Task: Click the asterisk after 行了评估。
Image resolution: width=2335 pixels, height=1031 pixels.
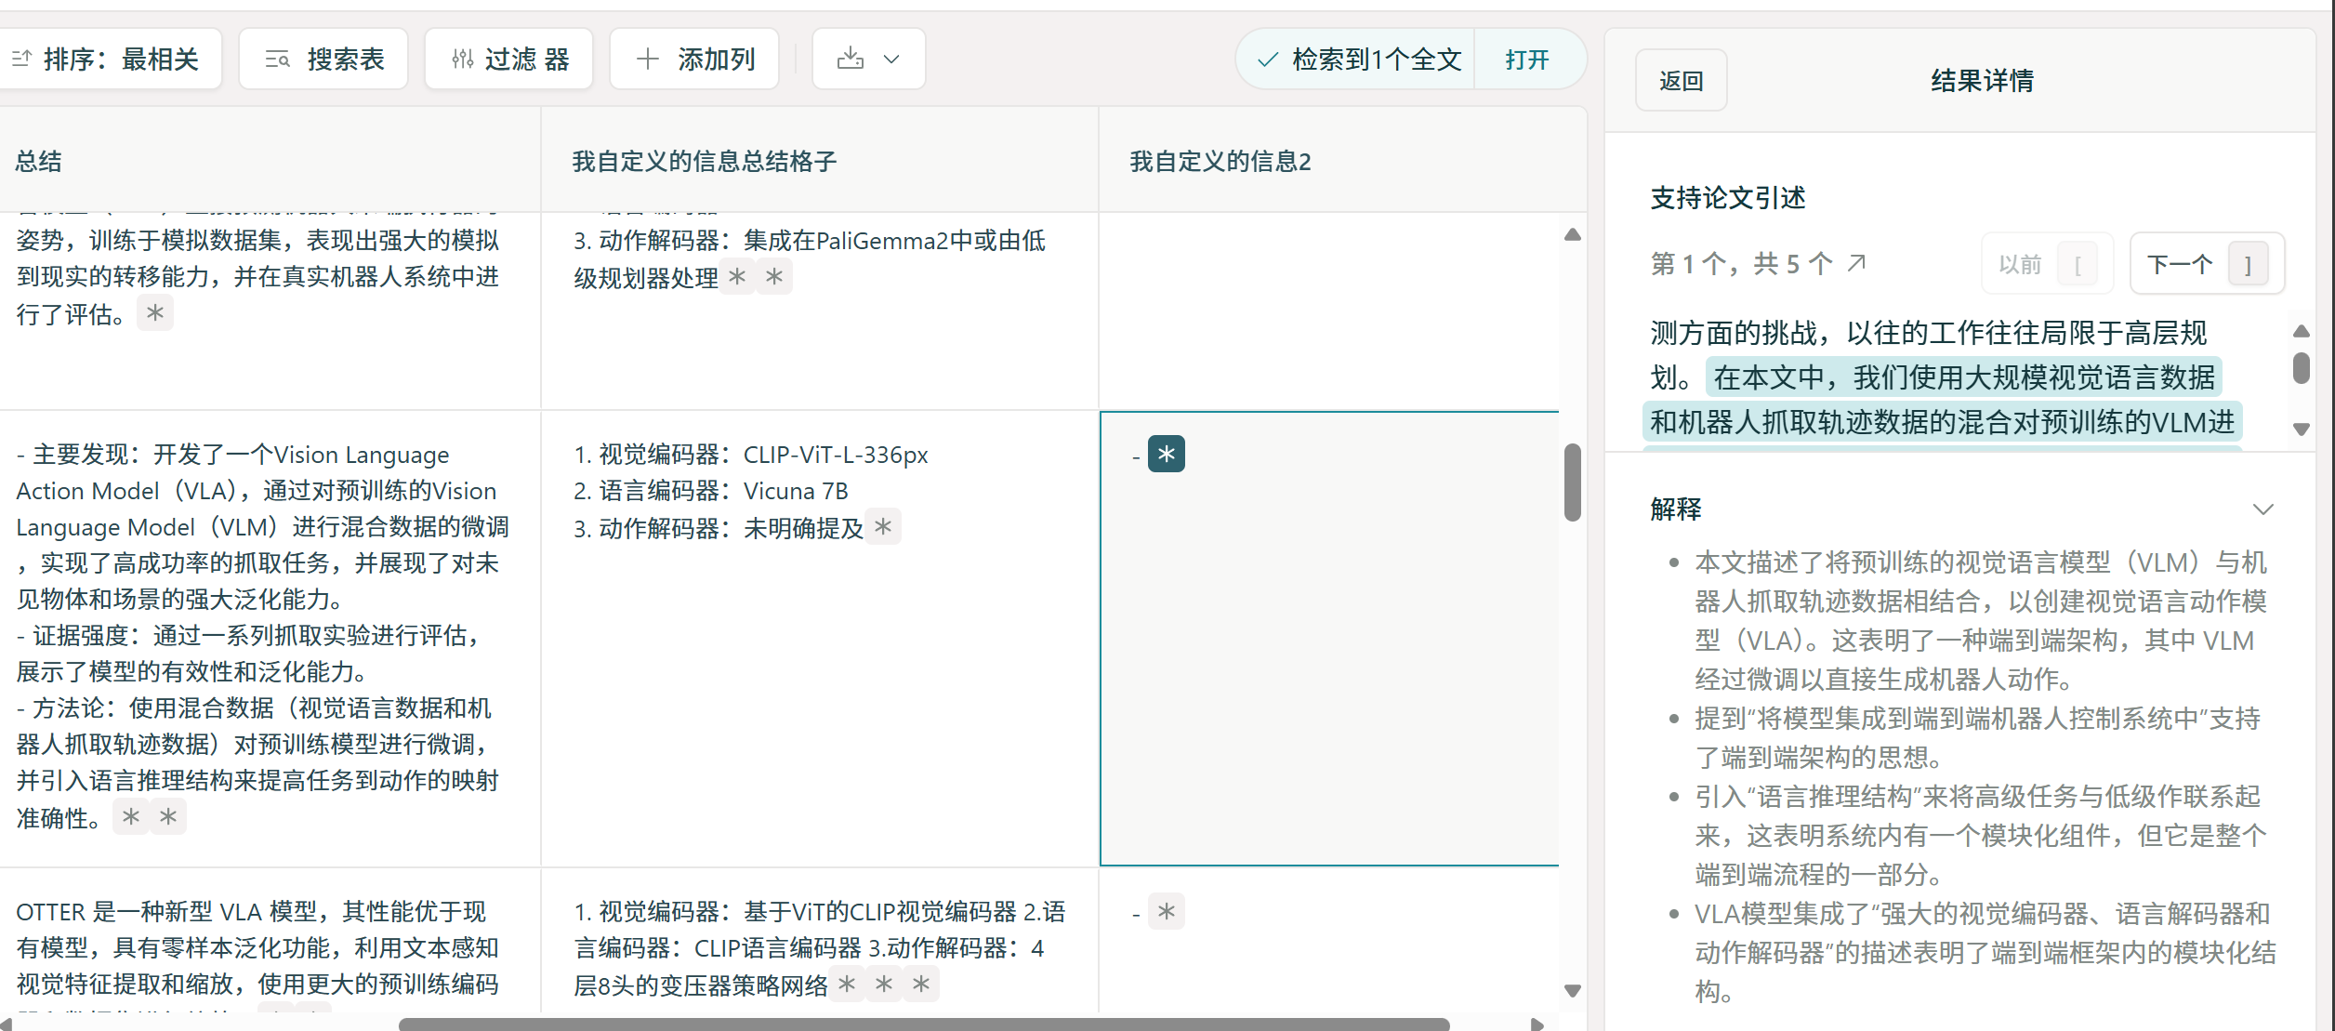Action: [x=155, y=313]
